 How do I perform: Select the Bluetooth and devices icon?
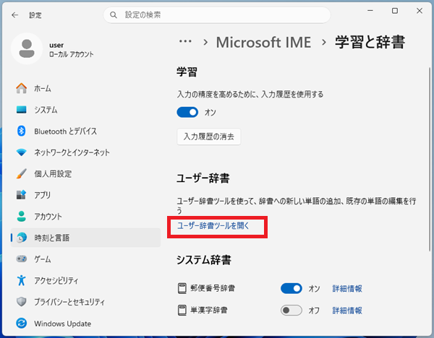[x=21, y=131]
